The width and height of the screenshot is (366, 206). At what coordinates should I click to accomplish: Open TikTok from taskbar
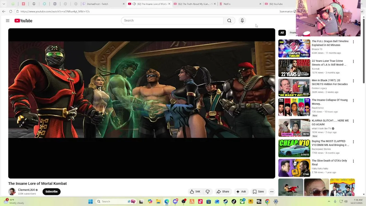[x=234, y=201]
